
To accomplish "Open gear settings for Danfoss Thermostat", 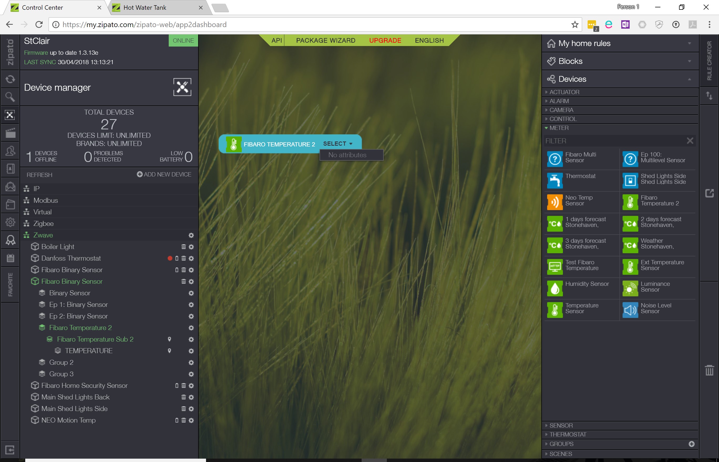I will [191, 258].
